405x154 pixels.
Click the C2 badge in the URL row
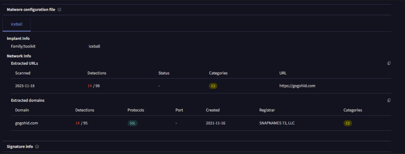(x=213, y=86)
